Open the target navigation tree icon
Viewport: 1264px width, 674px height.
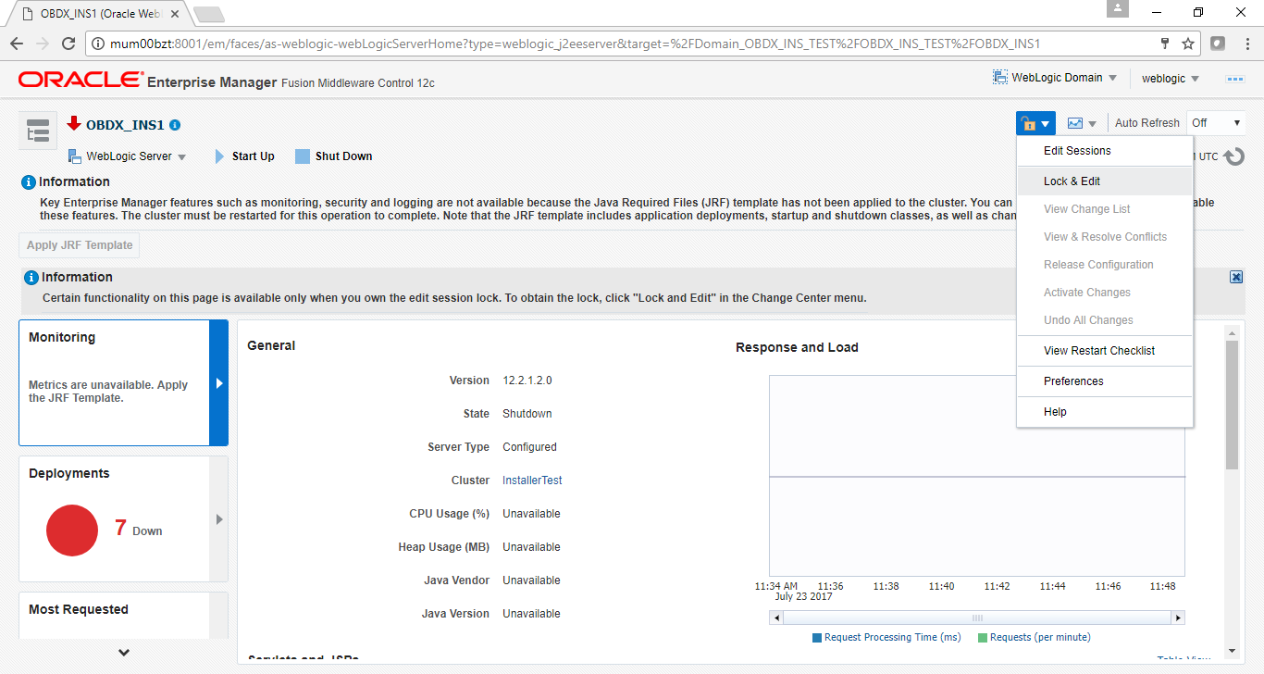click(x=38, y=132)
